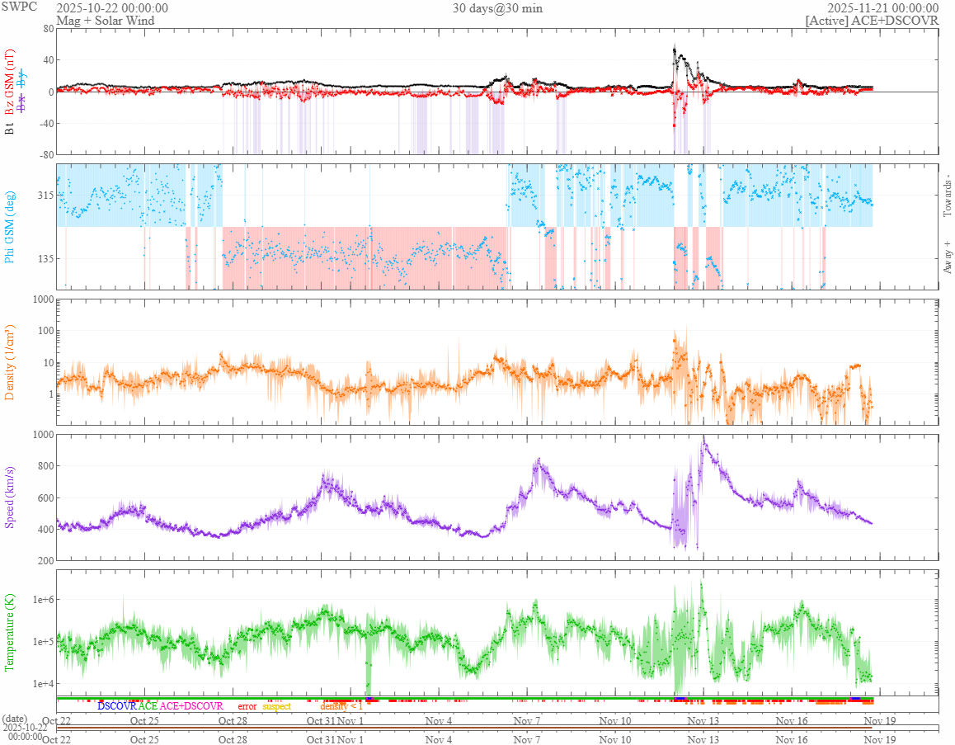Click the 100 tick on the Density axis
The image size is (955, 745).
pyautogui.click(x=46, y=331)
